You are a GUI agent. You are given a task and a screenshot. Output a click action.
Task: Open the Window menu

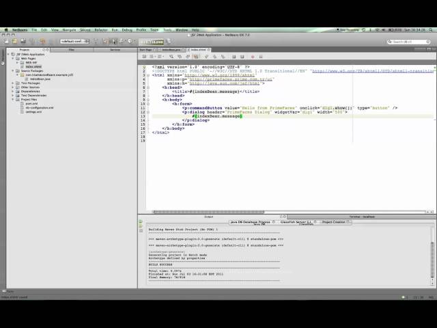(182, 30)
